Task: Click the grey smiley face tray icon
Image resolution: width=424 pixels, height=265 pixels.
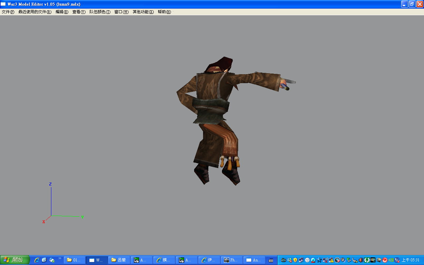Action: [307, 260]
